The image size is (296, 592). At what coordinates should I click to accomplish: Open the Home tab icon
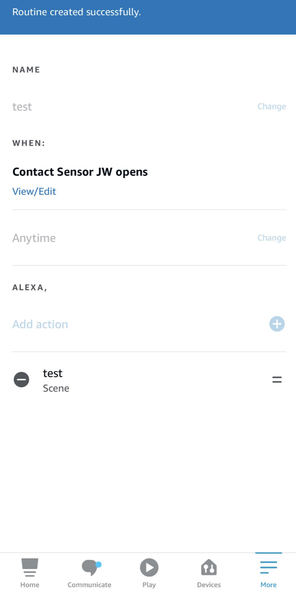tap(30, 568)
